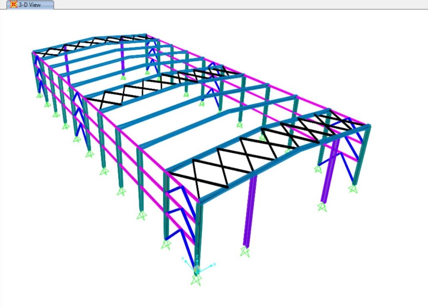
Task: Select the support under the front purple column
Action: coord(245,251)
